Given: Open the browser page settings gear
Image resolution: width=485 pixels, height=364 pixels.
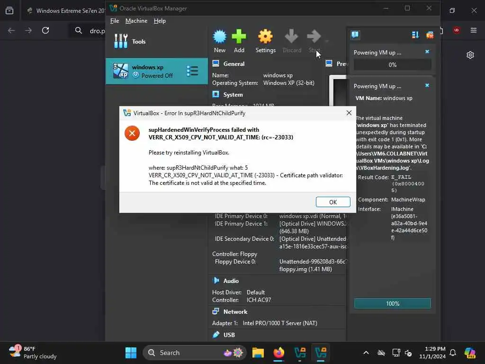Looking at the screenshot, I should click(470, 55).
